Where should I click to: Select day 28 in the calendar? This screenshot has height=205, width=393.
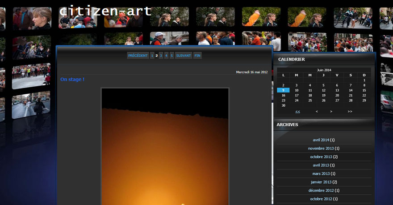[351, 100]
